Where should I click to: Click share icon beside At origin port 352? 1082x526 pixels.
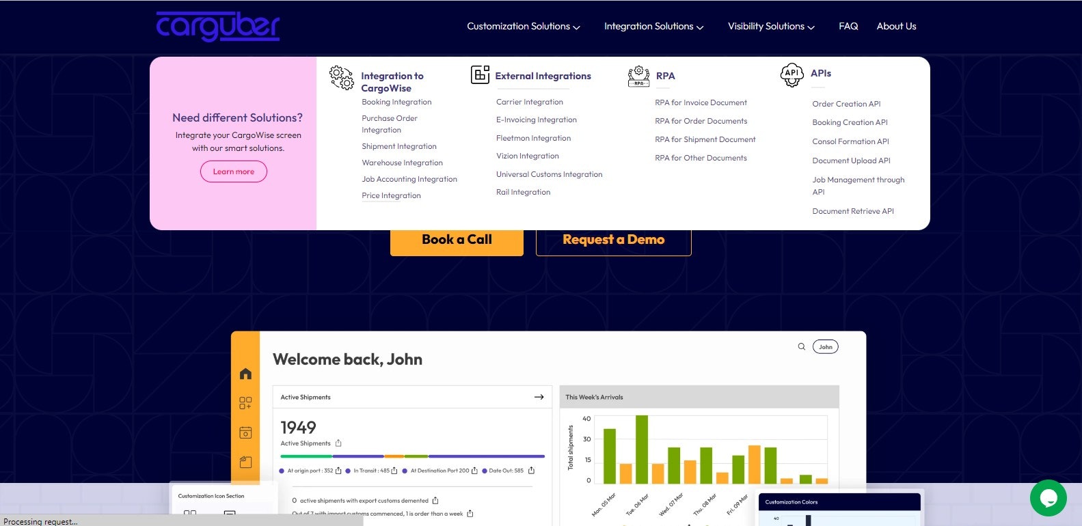[338, 471]
